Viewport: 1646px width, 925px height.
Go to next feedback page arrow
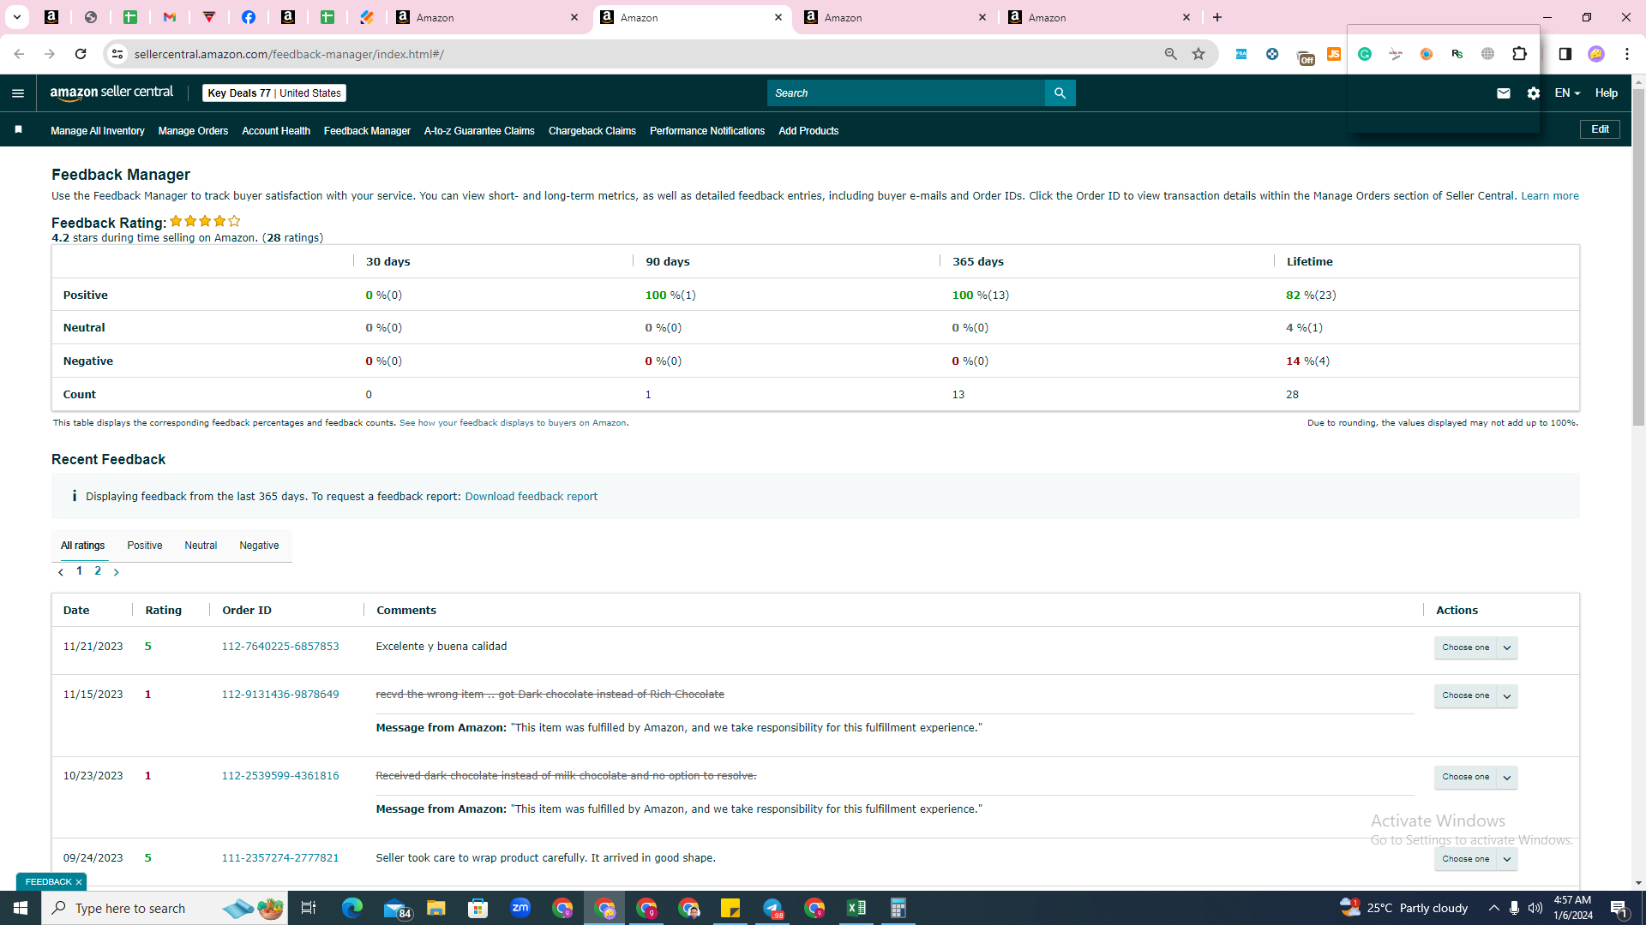(x=117, y=572)
